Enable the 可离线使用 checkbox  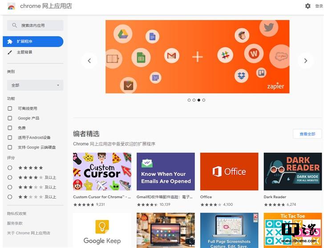tap(10, 108)
